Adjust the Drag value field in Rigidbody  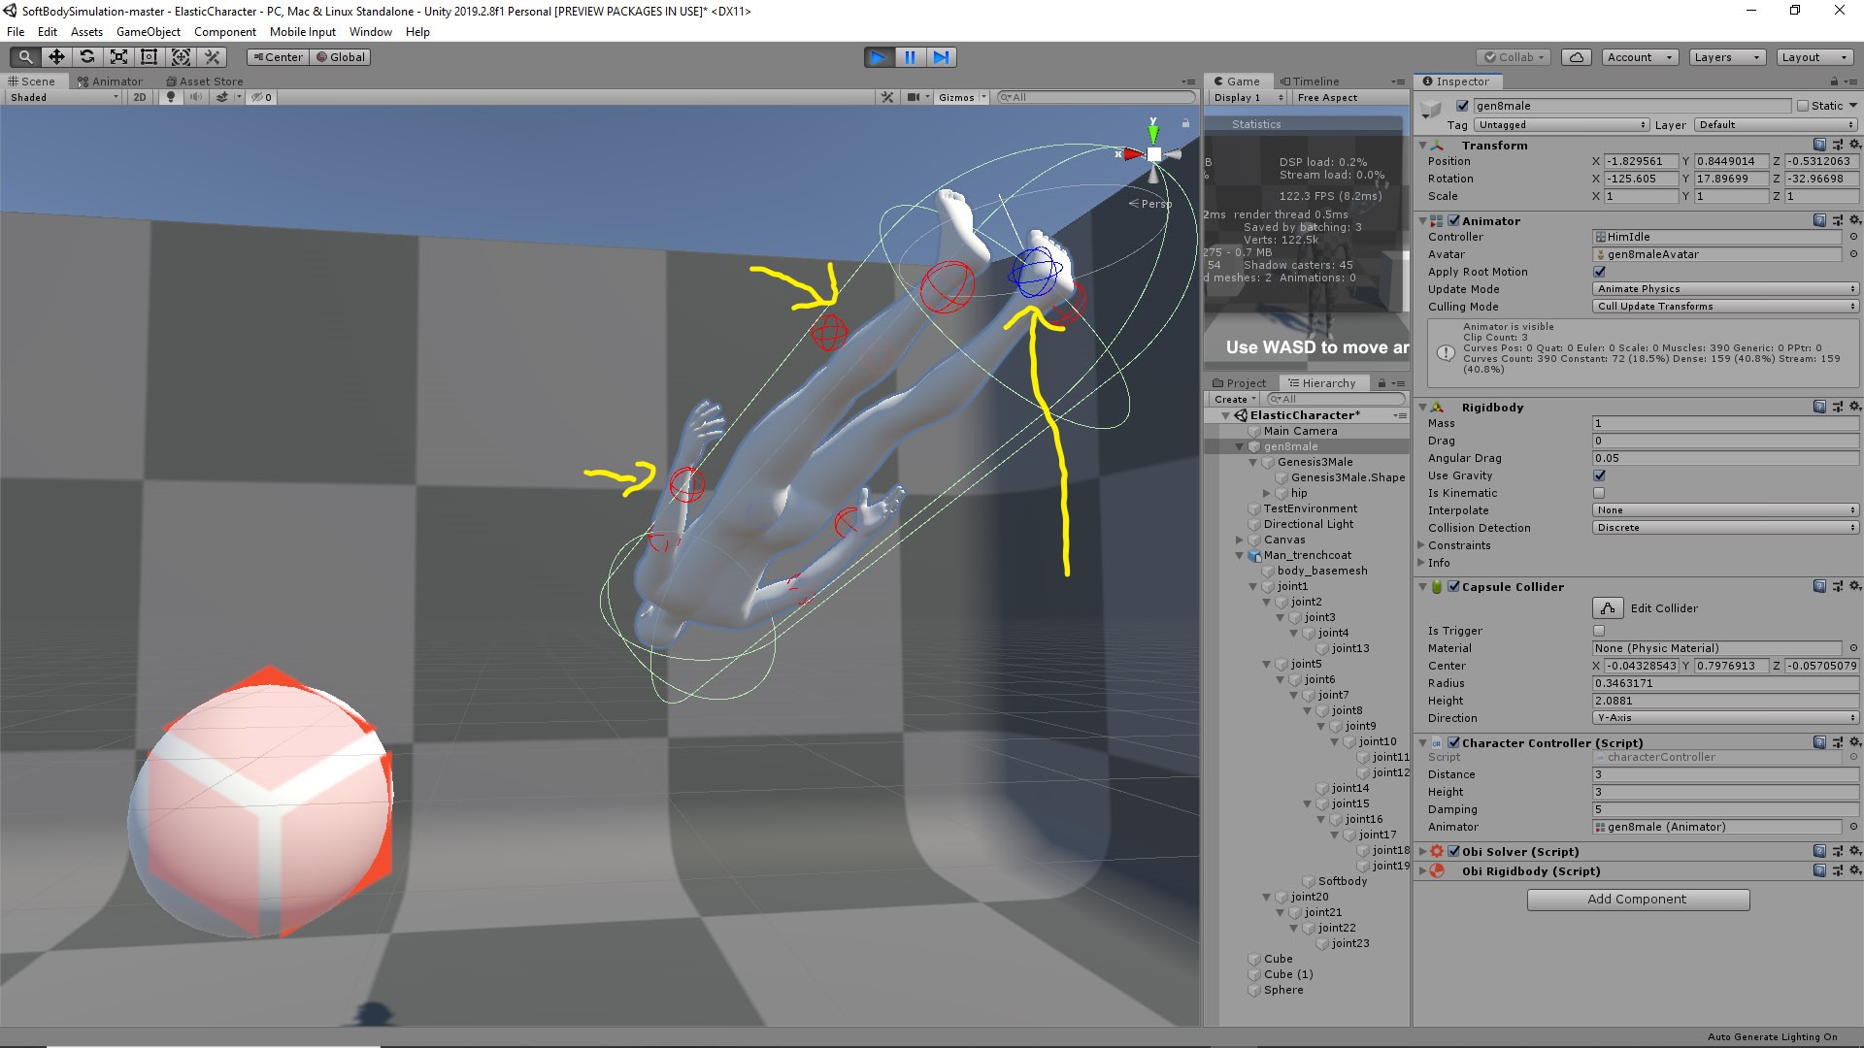pos(1725,441)
